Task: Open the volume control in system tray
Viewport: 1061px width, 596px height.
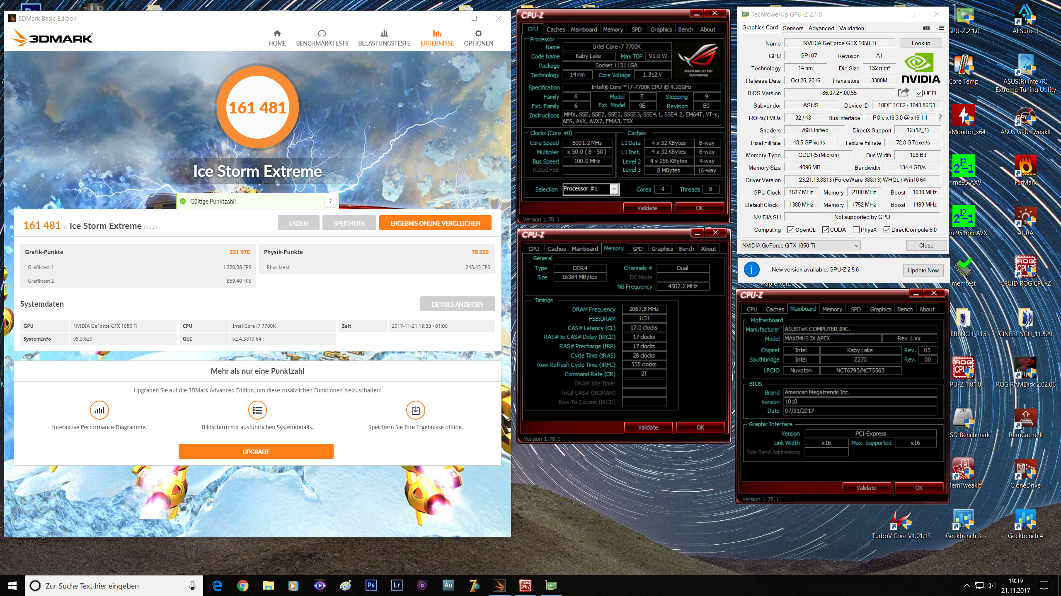Action: (x=991, y=586)
